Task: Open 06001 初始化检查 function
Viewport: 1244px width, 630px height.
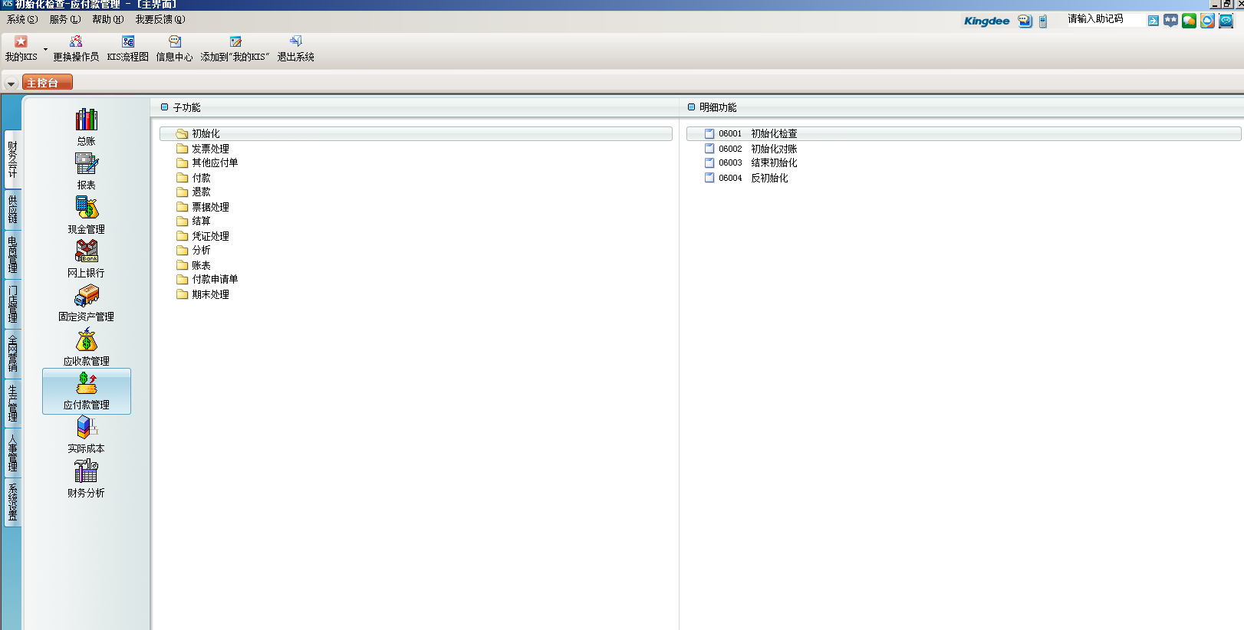Action: (963, 133)
